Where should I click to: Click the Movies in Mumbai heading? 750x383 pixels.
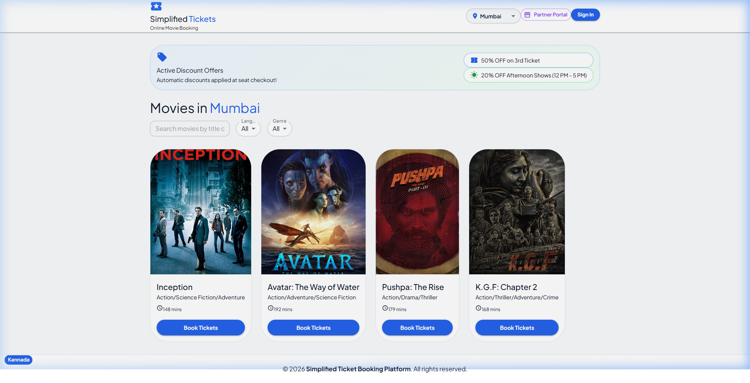pyautogui.click(x=205, y=108)
